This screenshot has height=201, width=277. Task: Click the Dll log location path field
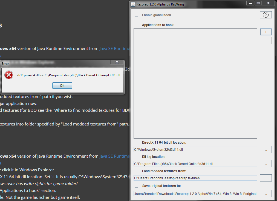(x=195, y=164)
